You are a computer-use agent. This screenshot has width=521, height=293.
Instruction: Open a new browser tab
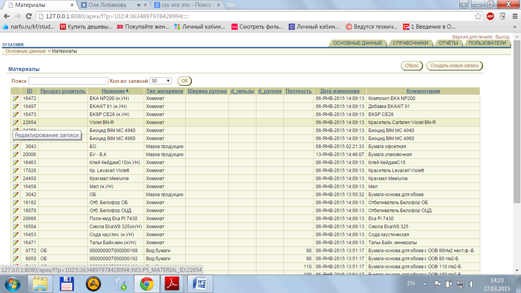231,5
